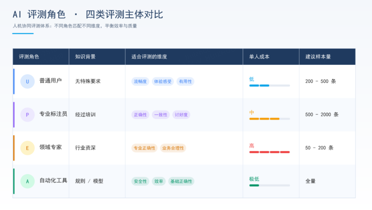Click the 安全性 tag
The width and height of the screenshot is (372, 210).
click(x=140, y=181)
